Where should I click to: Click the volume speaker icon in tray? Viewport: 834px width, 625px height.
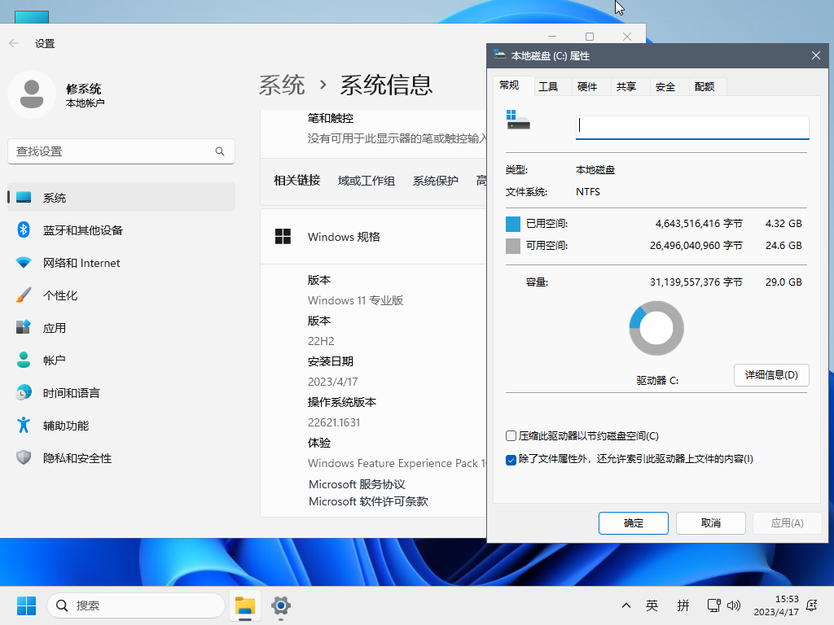pos(734,605)
